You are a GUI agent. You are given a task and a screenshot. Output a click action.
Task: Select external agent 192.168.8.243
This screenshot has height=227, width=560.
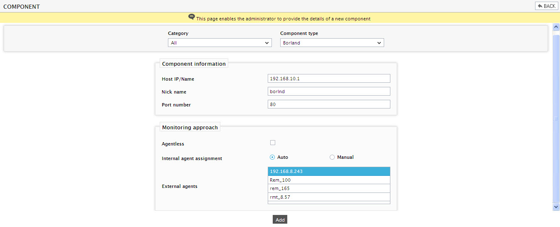(329, 171)
